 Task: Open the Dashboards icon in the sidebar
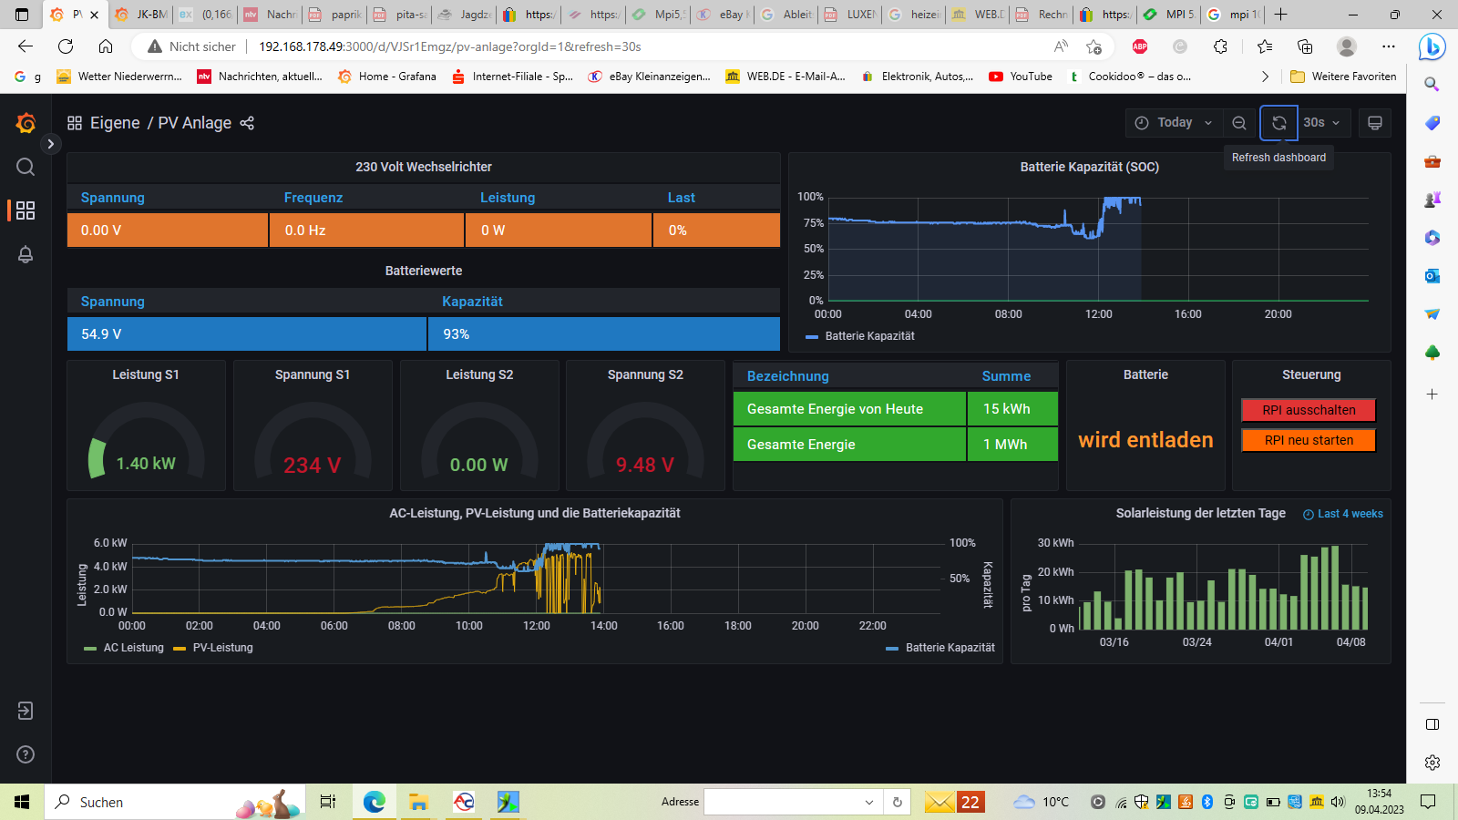(x=26, y=210)
